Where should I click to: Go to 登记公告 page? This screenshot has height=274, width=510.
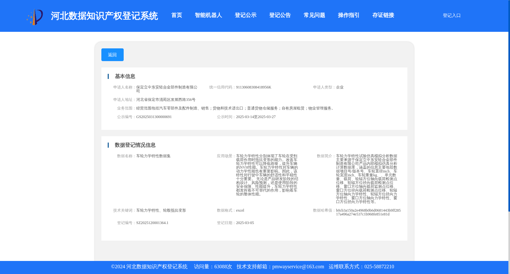click(280, 15)
